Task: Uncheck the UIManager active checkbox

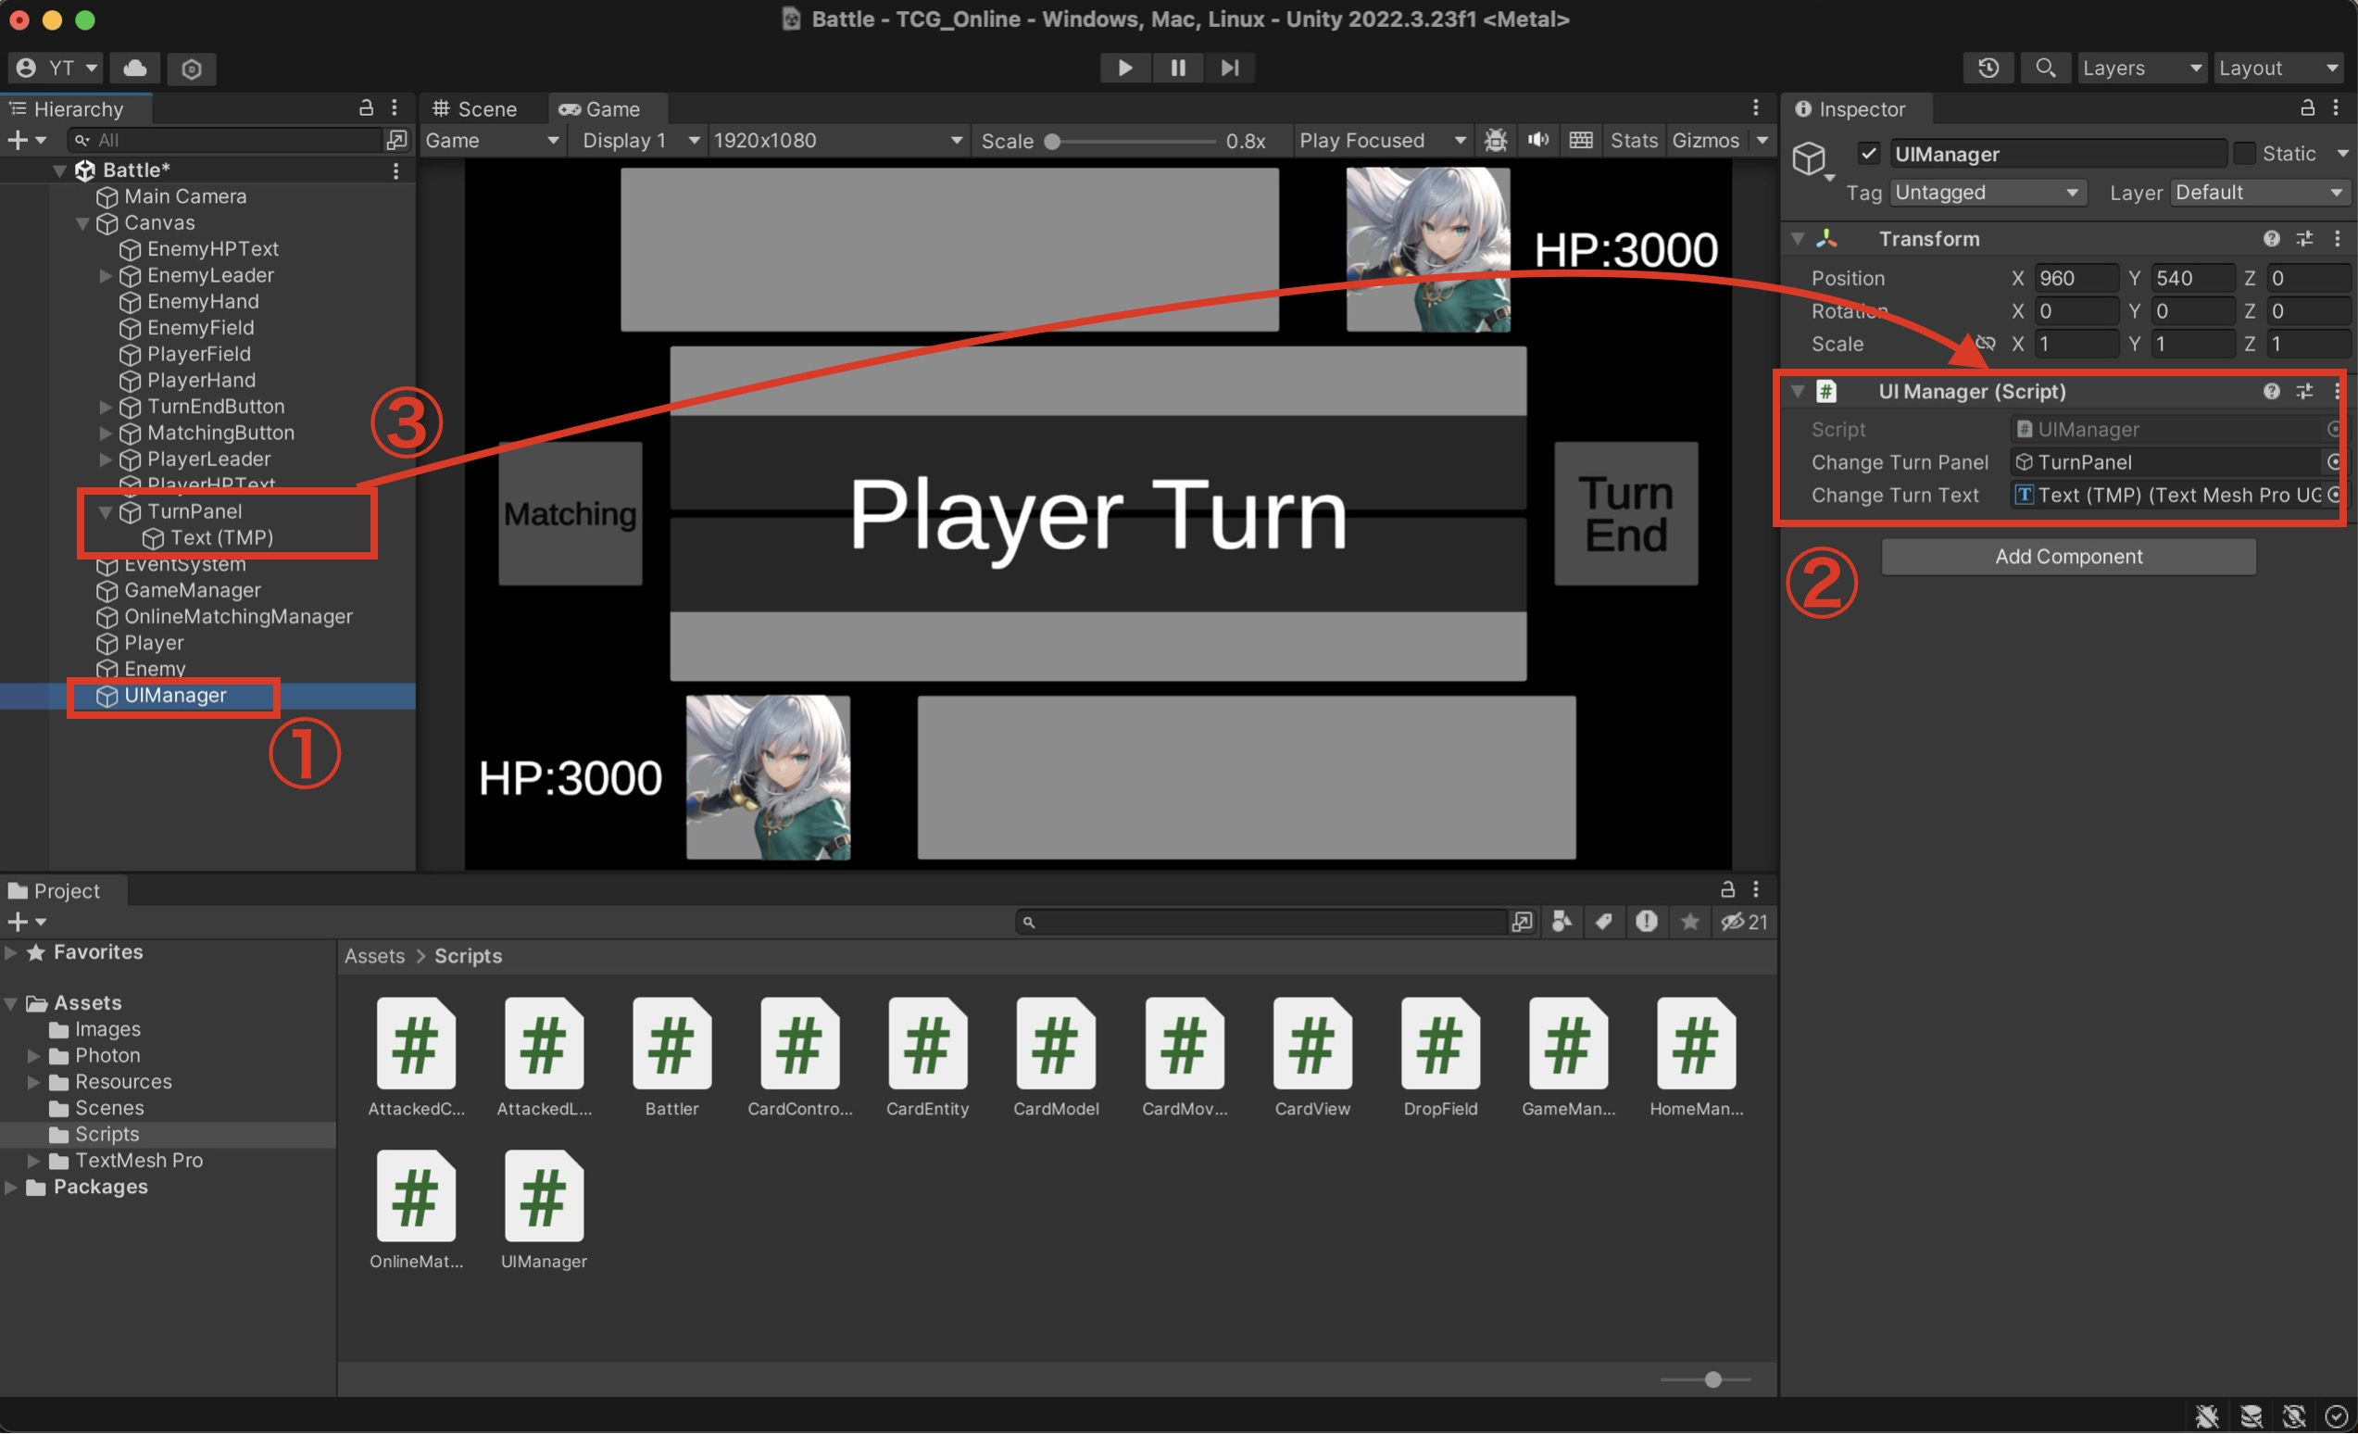Action: pyautogui.click(x=1868, y=154)
